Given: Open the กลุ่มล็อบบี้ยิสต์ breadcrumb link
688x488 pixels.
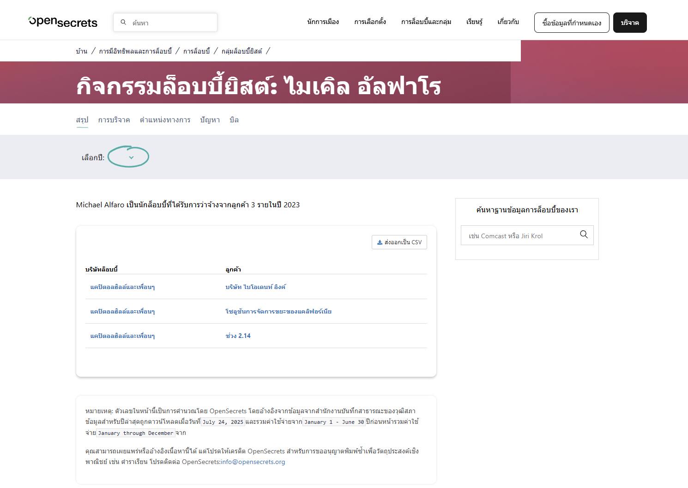Looking at the screenshot, I should point(241,51).
